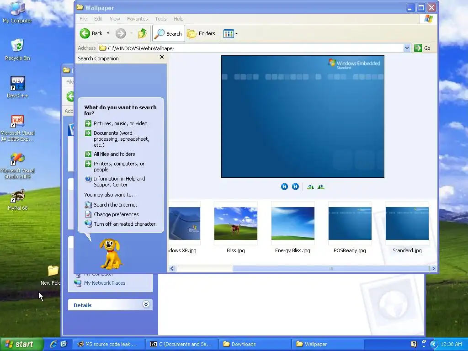Expand hidden tray icons arrow

click(x=434, y=344)
